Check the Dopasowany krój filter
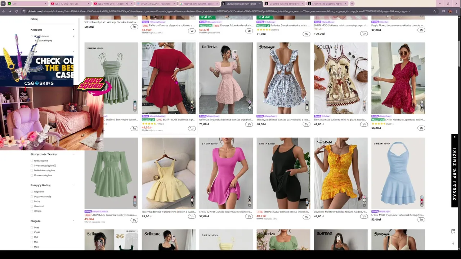 32,196
